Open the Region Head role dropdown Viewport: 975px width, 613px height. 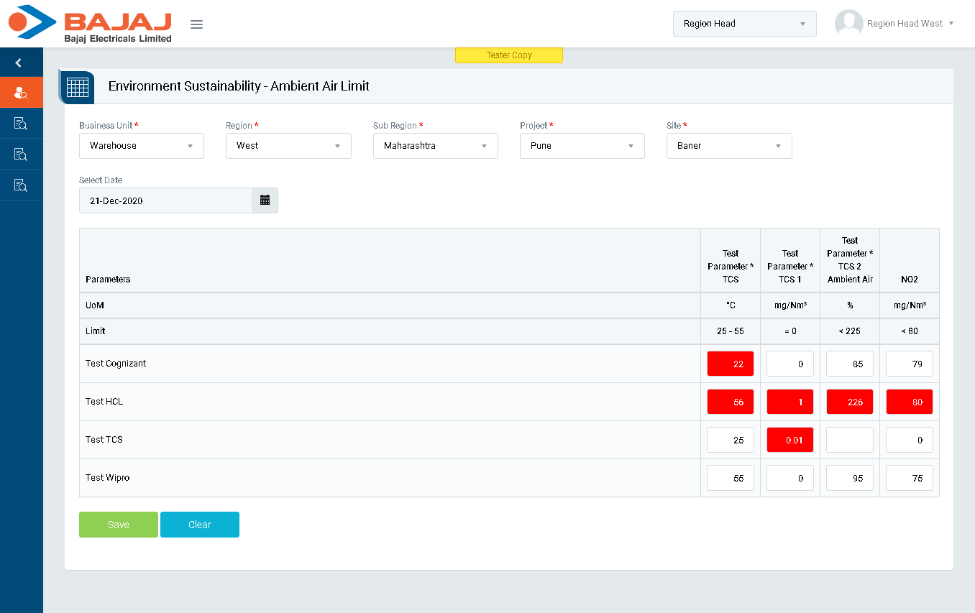pos(744,24)
